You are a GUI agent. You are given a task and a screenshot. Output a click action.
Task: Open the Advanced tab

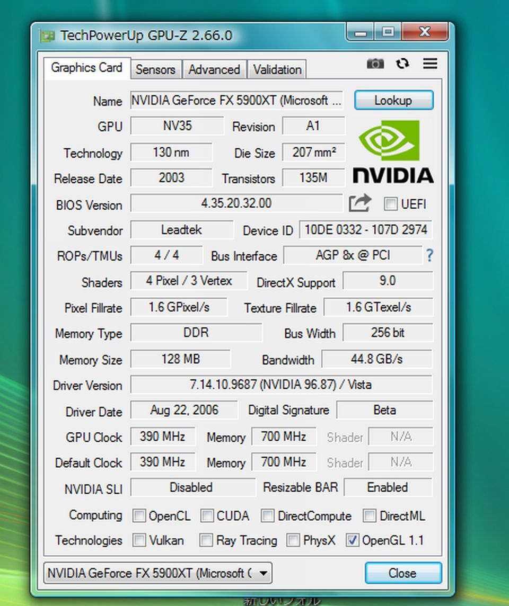(214, 69)
